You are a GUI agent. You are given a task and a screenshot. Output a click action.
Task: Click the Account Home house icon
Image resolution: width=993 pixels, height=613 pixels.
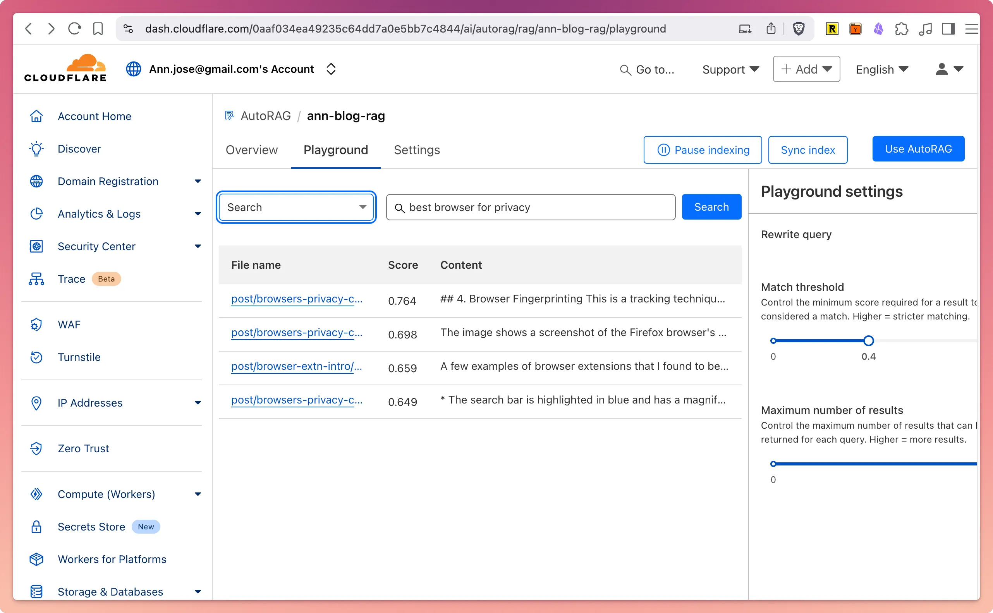[36, 116]
